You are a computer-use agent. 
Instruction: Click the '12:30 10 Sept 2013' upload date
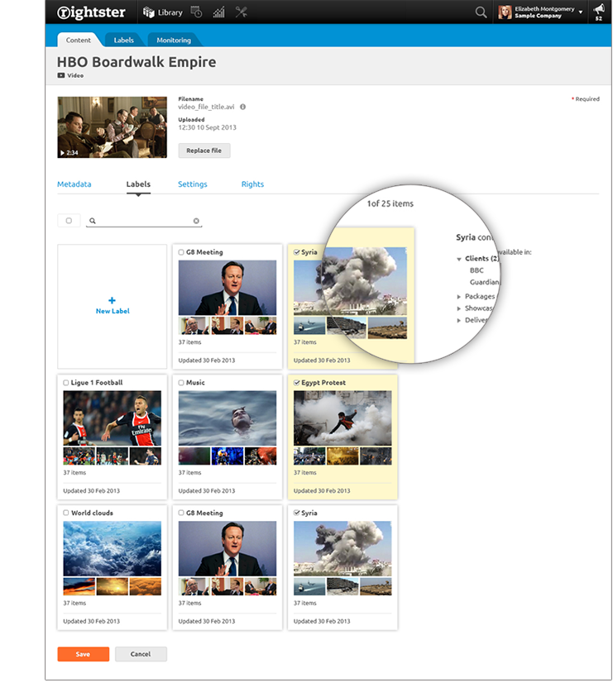point(208,127)
